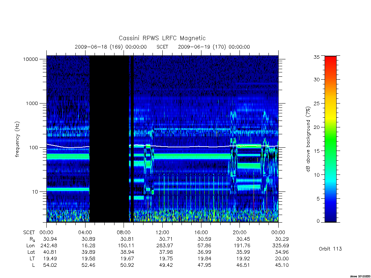Click the 'Lon' row label

[x=30, y=246]
